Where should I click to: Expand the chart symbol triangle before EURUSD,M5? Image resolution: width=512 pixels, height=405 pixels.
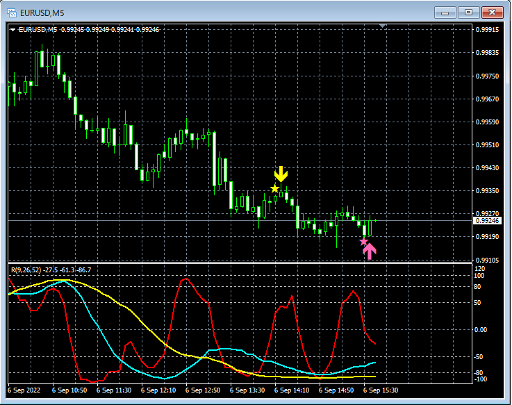pos(13,30)
